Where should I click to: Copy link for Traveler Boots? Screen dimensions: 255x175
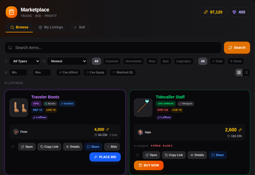tap(49, 147)
